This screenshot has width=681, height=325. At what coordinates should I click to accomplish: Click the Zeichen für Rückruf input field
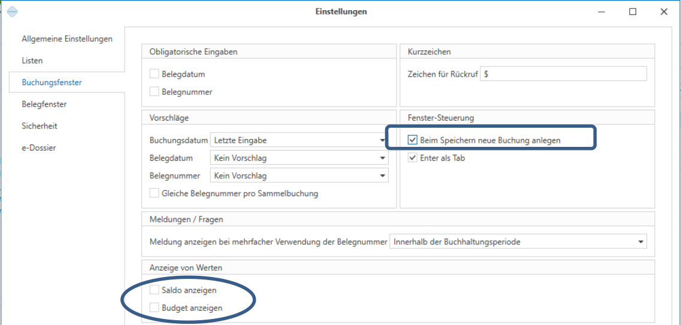(563, 74)
